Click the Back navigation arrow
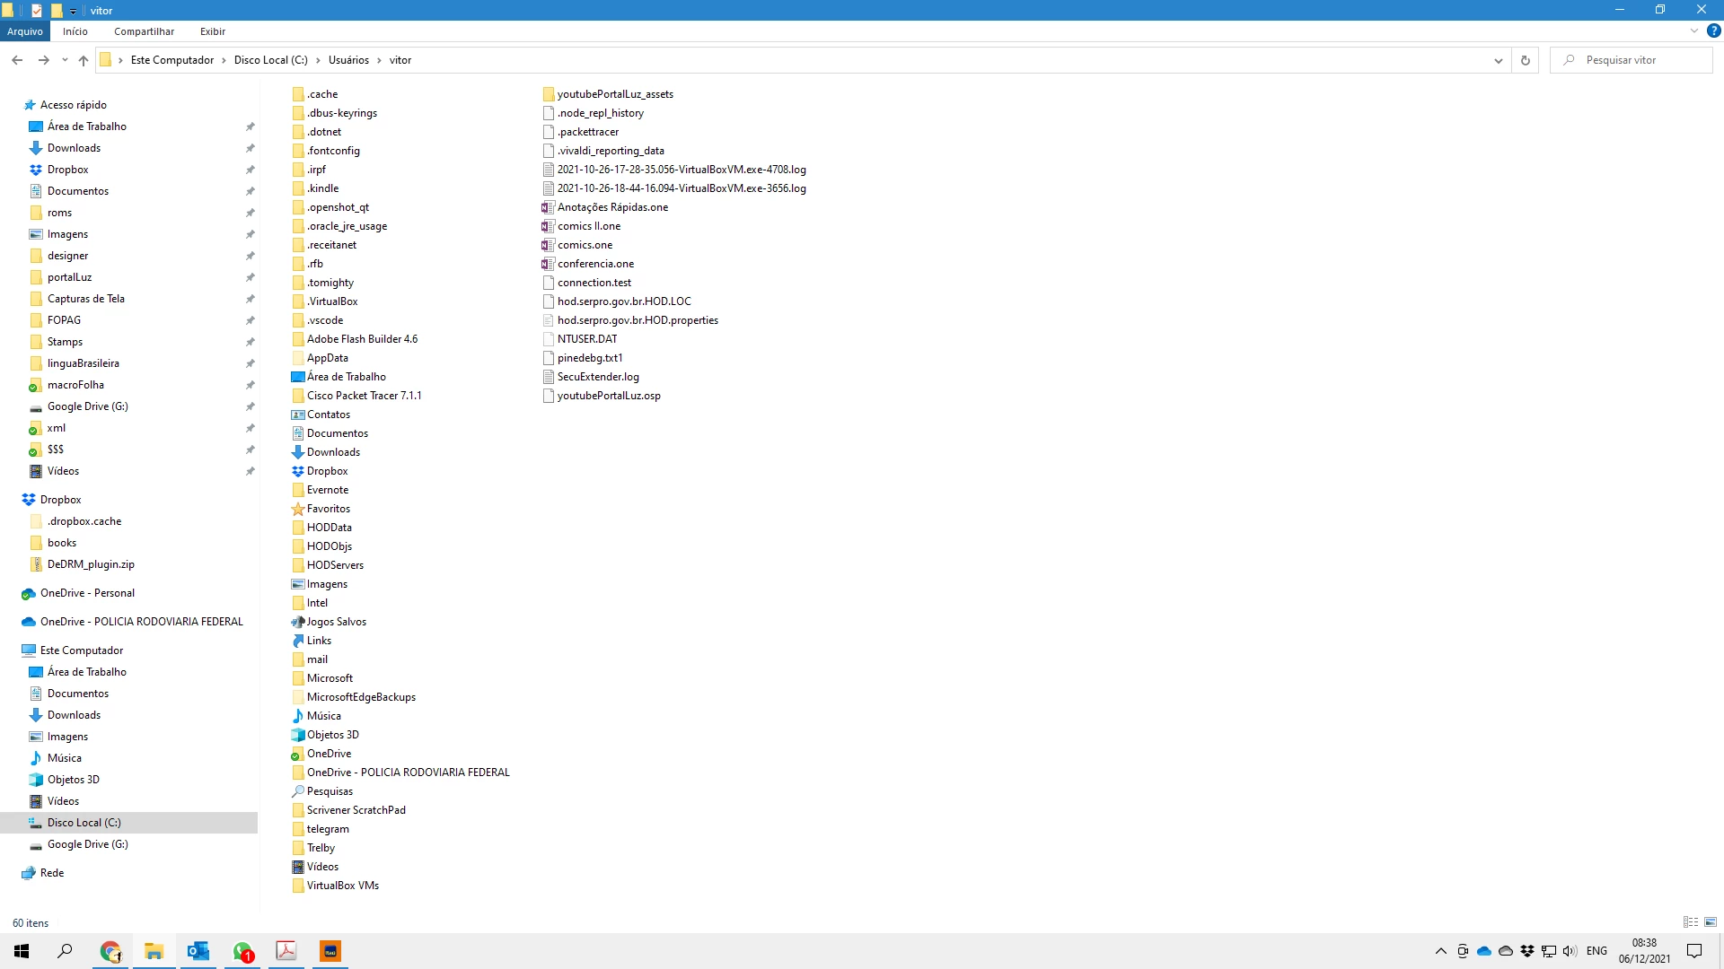 click(x=17, y=60)
